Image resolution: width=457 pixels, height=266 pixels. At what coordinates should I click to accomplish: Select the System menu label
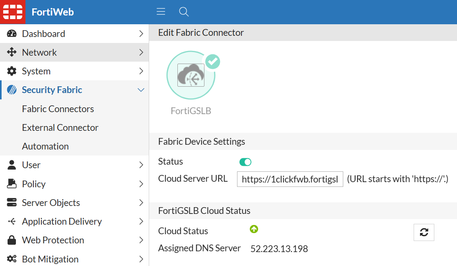pyautogui.click(x=36, y=71)
